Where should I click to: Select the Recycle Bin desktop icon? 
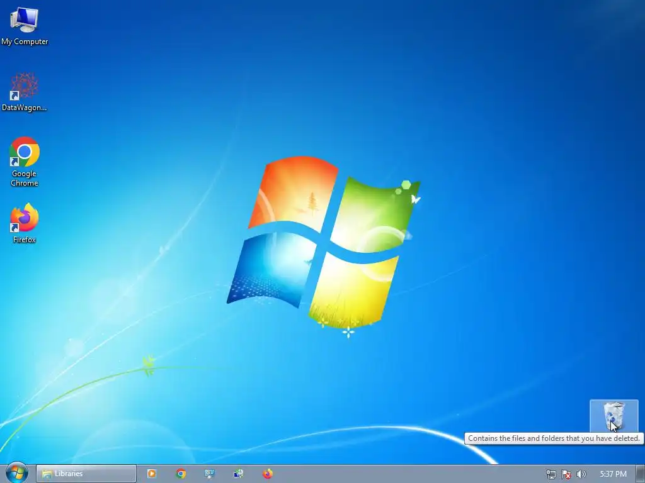point(614,416)
